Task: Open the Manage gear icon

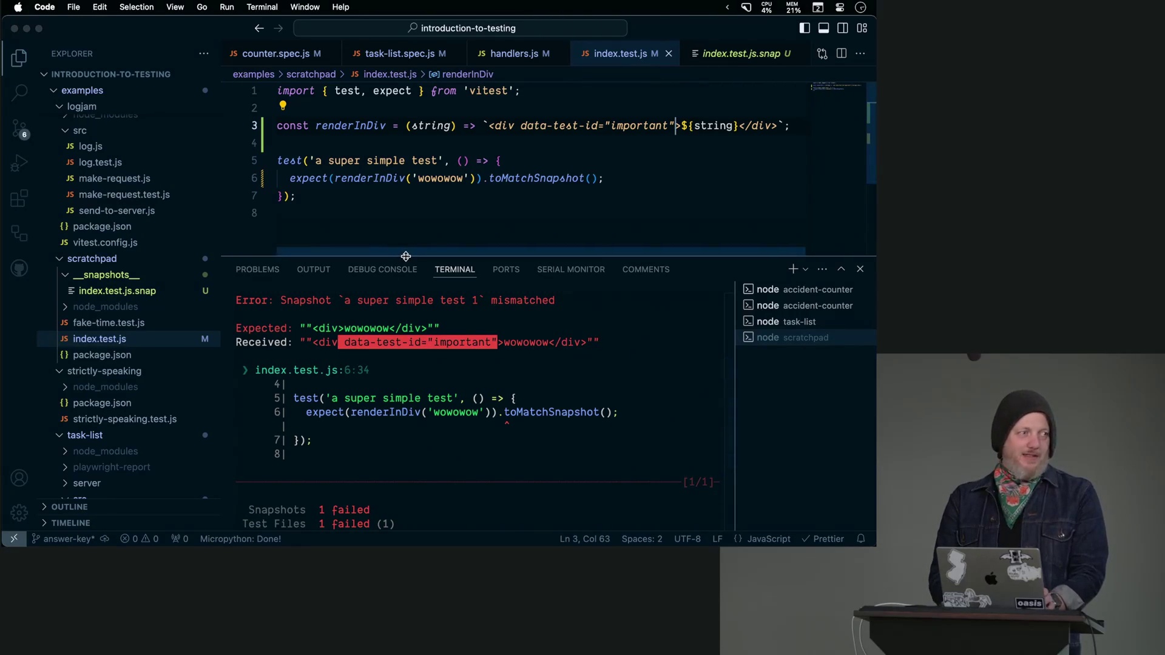Action: point(19,512)
